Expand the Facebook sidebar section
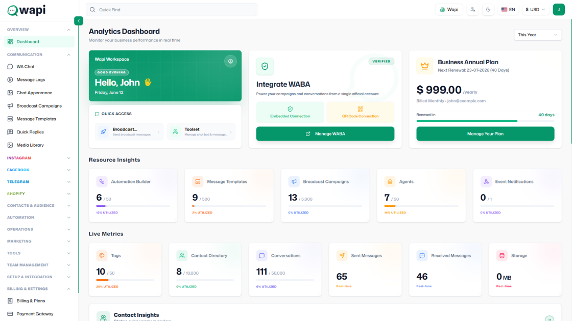This screenshot has height=321, width=572. tap(38, 170)
